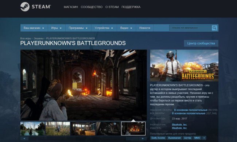Open the МАГАЗИН top menu

pos(71,7)
